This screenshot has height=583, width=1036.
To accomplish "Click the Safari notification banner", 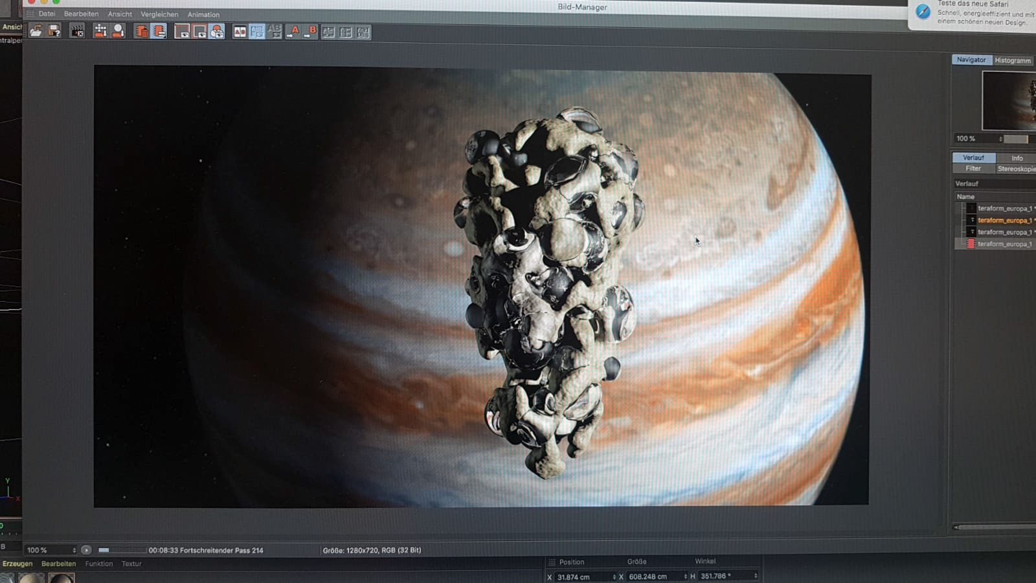I will [x=972, y=14].
